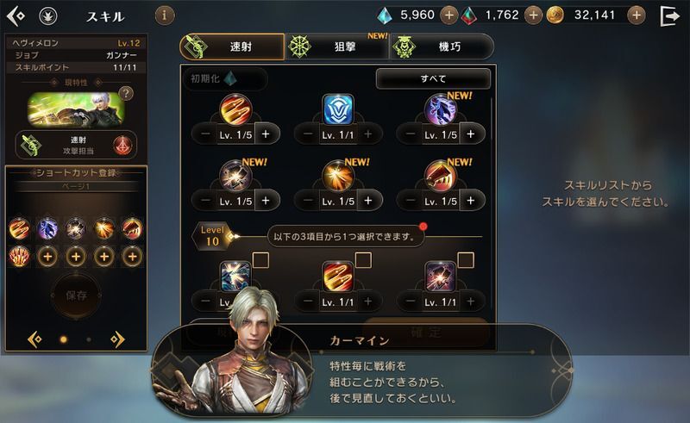Tap the back arrow icon

(x=16, y=16)
